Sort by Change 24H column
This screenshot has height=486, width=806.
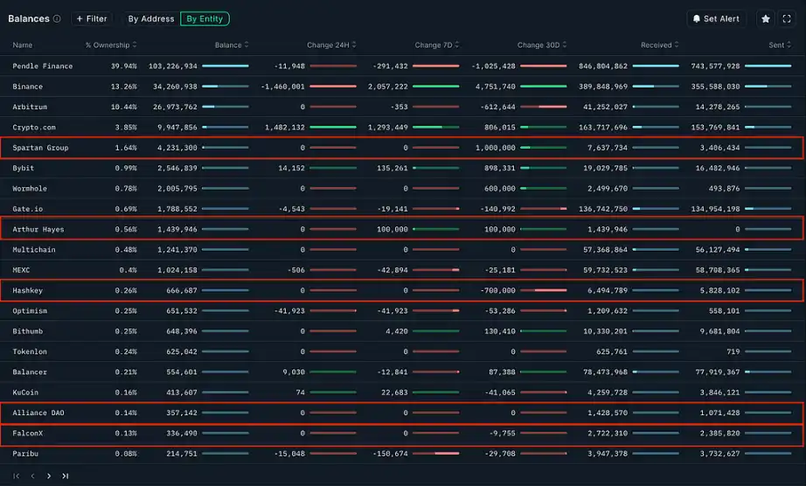[330, 45]
